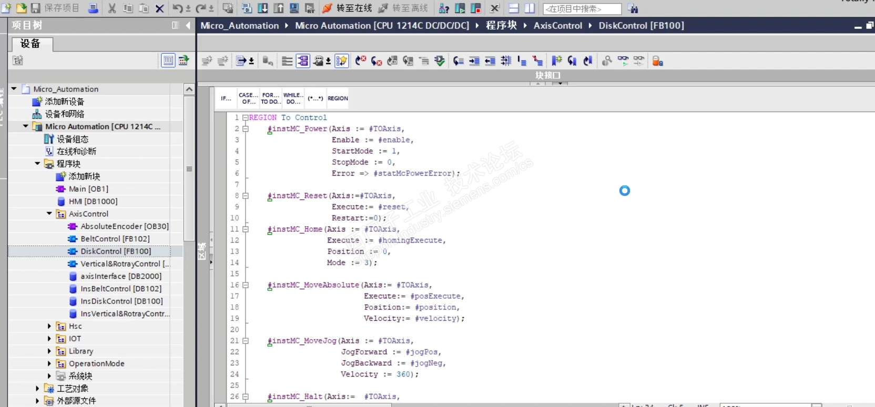Click the Stop CPU icon

point(476,8)
